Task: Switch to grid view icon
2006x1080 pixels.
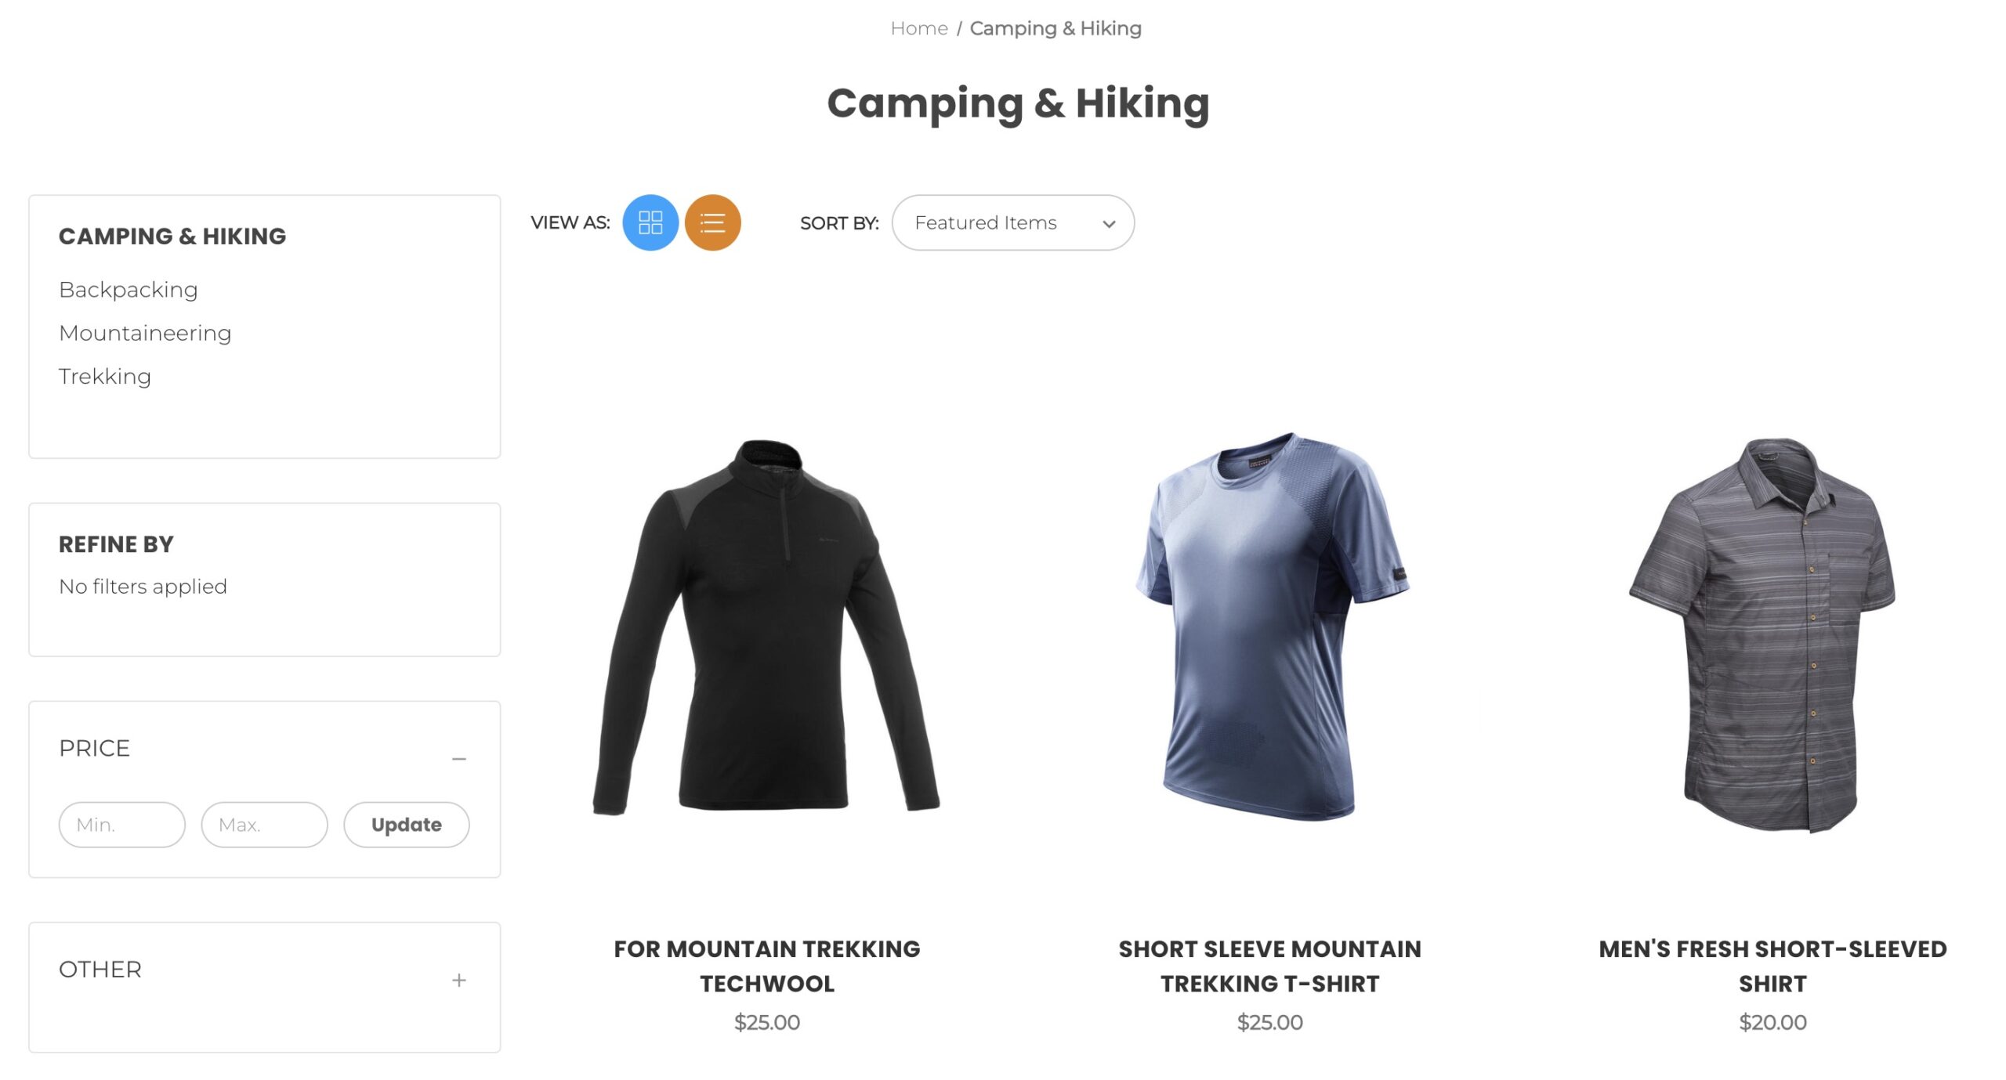Action: click(650, 222)
